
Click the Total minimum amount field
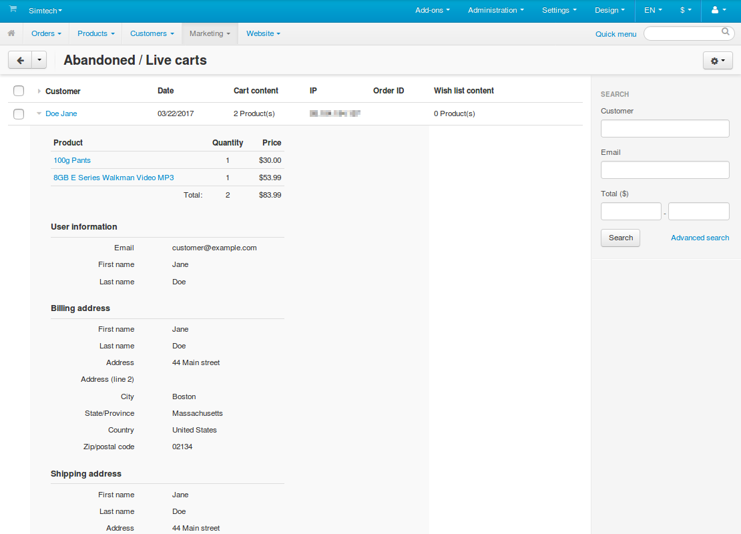[x=631, y=211]
